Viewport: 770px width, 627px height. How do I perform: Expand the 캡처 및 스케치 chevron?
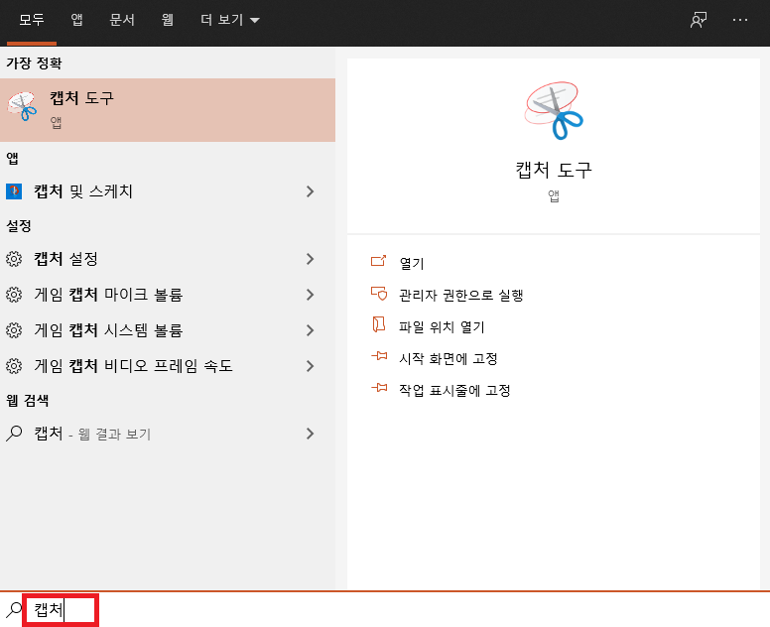coord(310,191)
